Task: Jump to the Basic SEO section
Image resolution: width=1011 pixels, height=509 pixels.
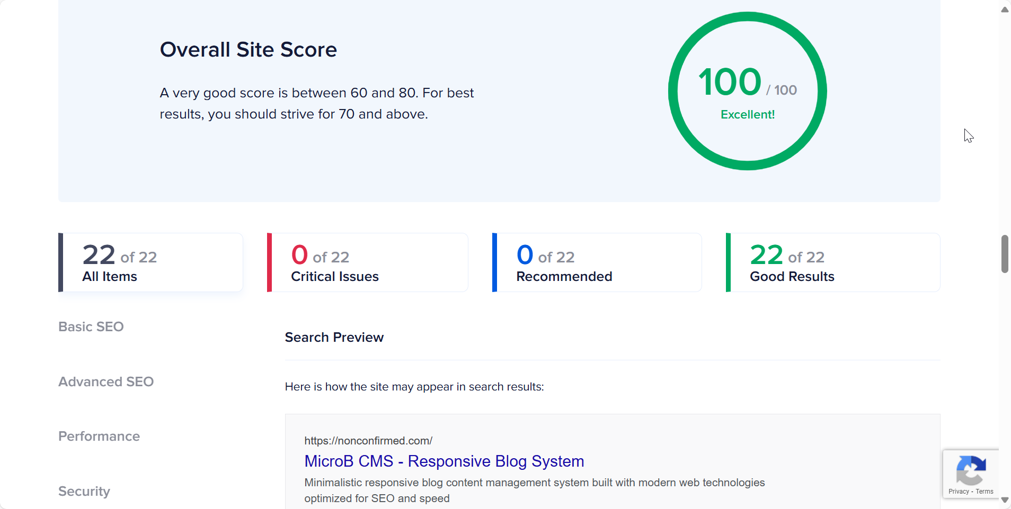Action: pos(91,327)
